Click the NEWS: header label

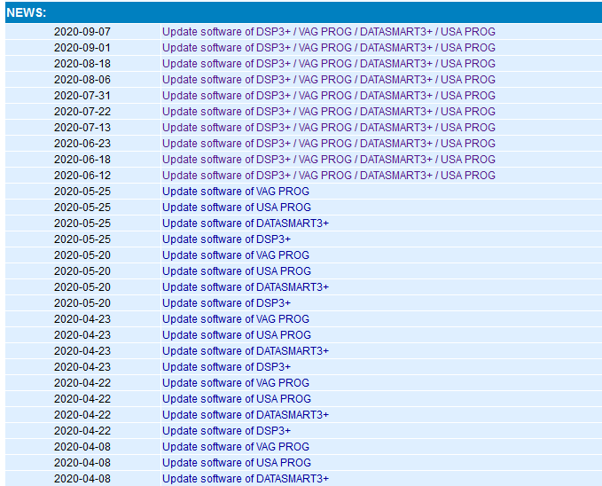click(26, 12)
